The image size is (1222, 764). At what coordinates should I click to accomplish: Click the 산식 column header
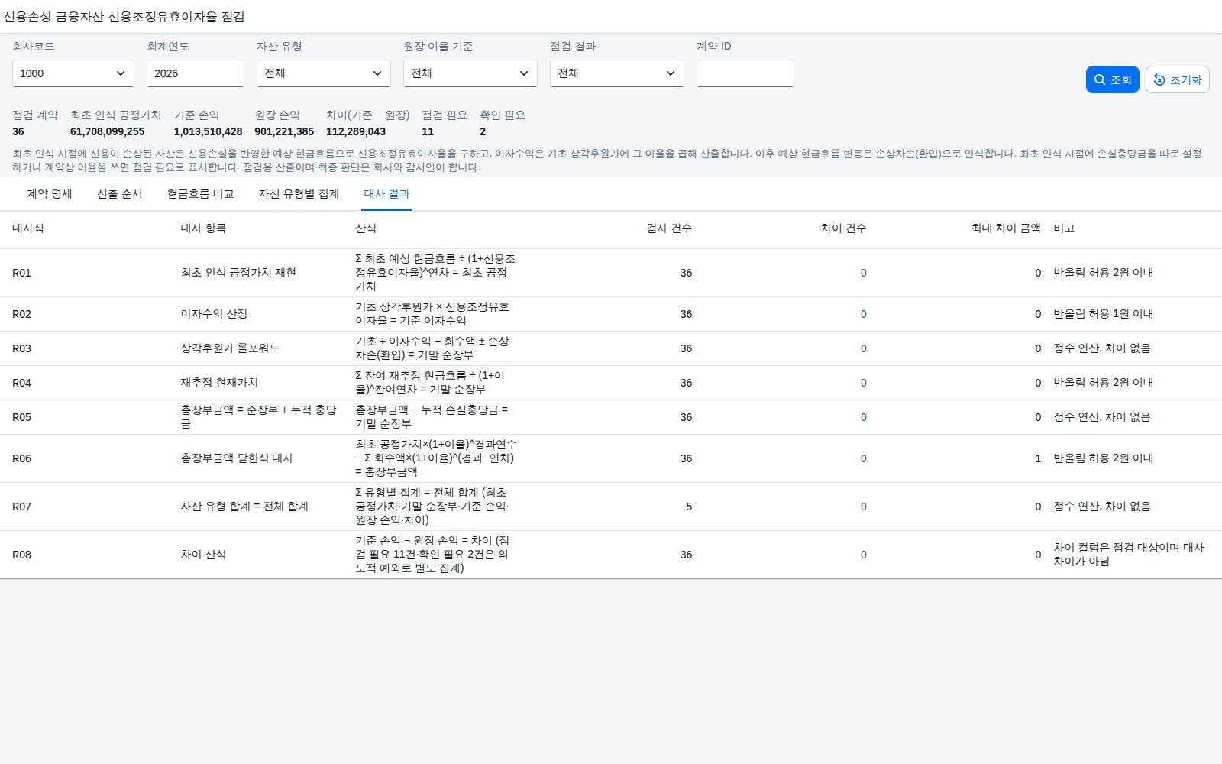pyautogui.click(x=366, y=228)
